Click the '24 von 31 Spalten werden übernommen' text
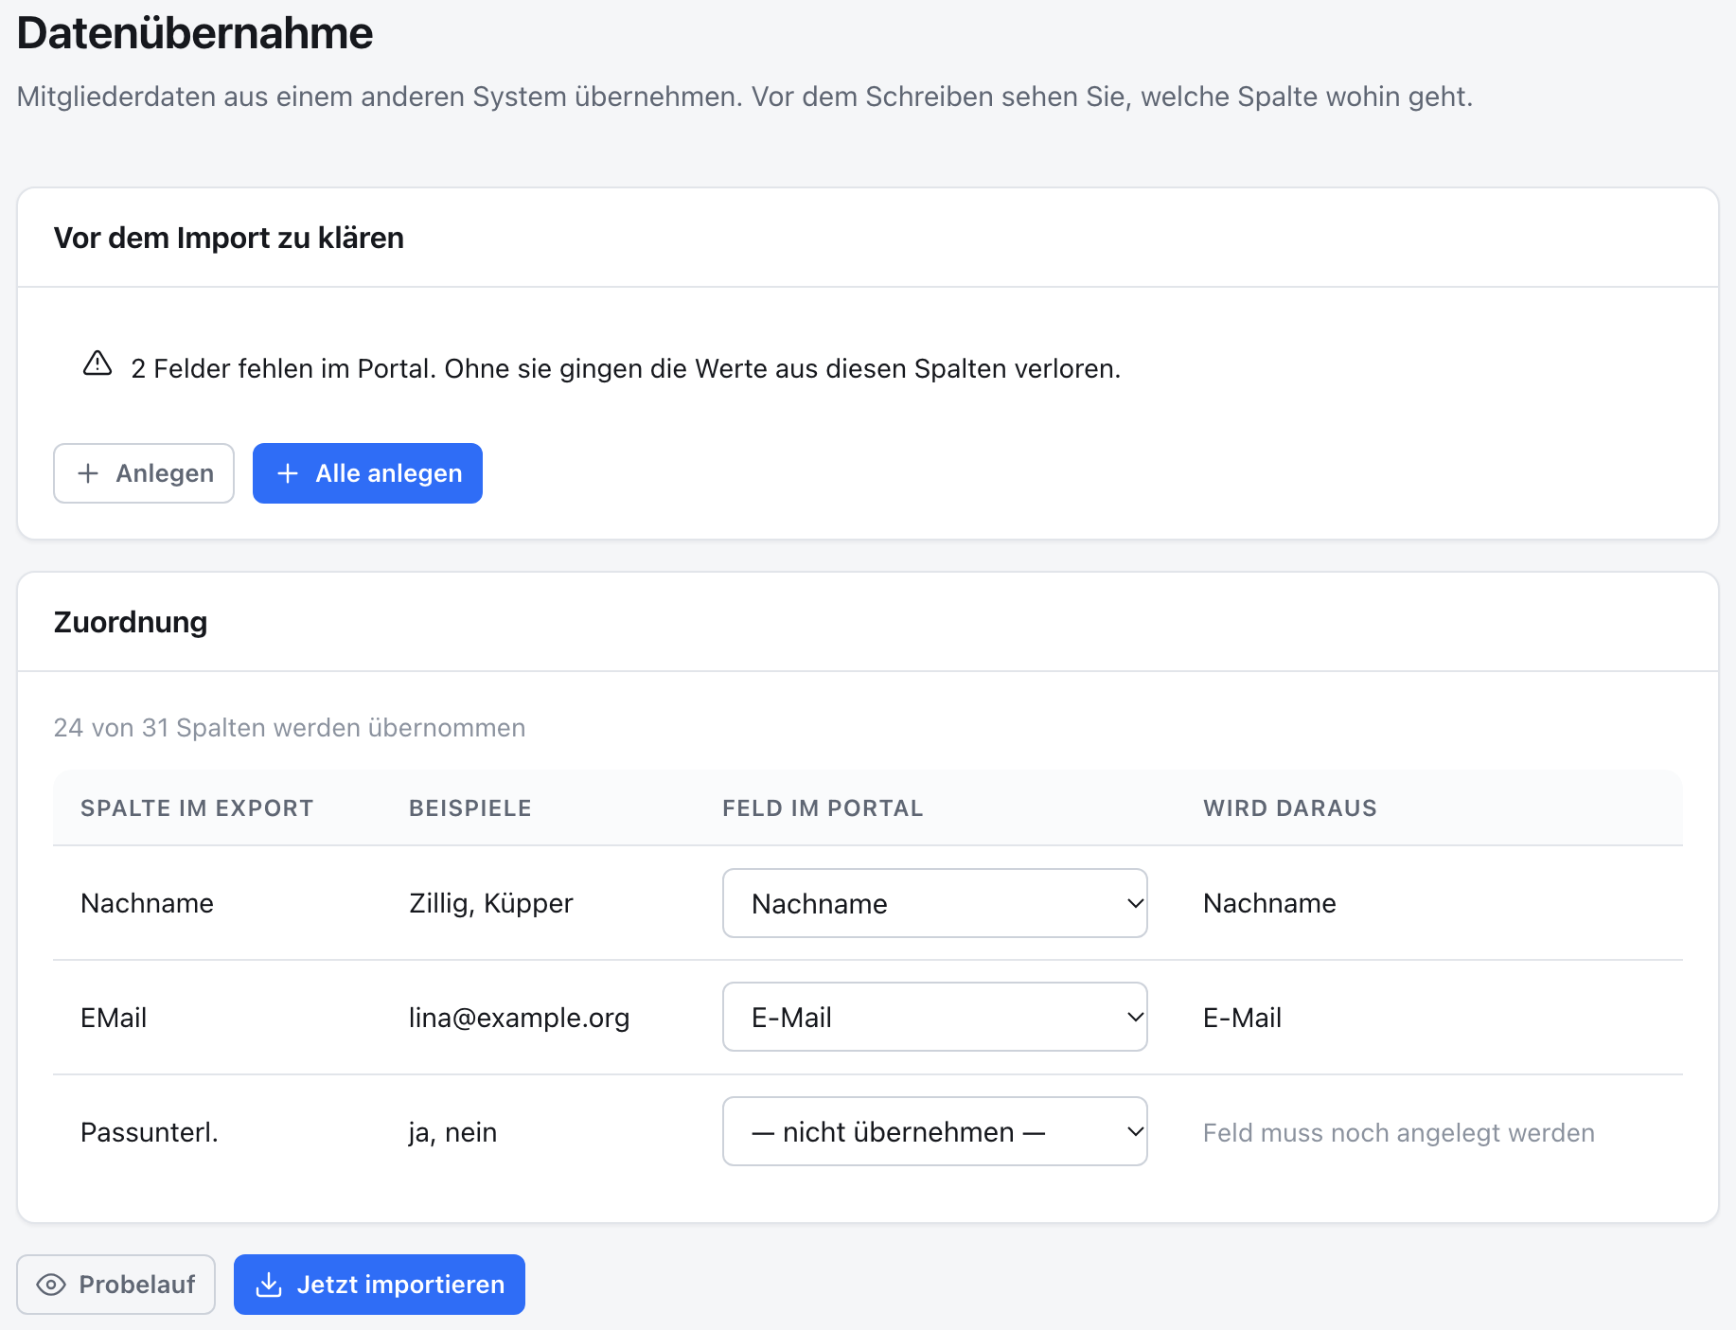 290,727
